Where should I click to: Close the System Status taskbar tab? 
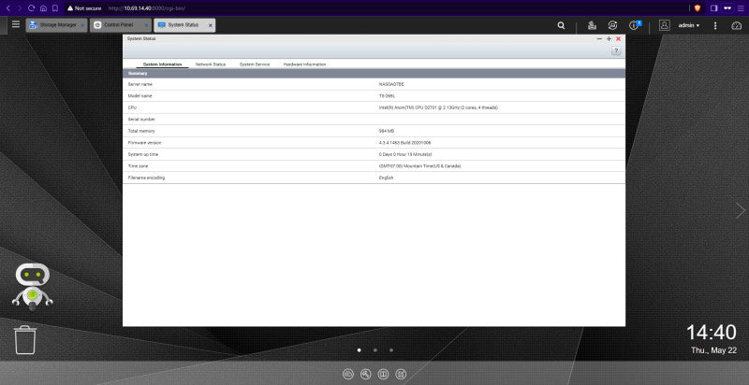click(x=210, y=25)
